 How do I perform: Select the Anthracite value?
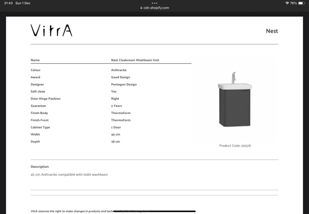[x=119, y=70]
